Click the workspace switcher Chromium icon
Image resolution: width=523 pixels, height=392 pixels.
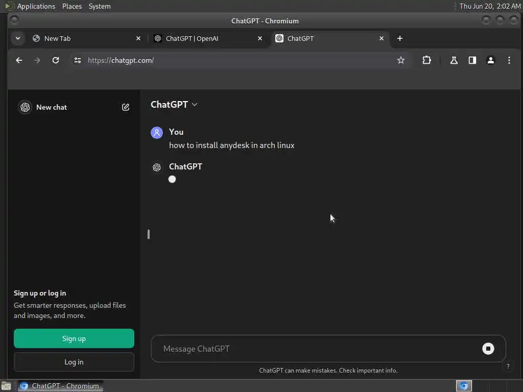click(x=464, y=386)
